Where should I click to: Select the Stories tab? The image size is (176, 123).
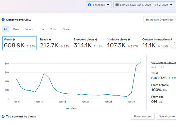pyautogui.click(x=67, y=29)
